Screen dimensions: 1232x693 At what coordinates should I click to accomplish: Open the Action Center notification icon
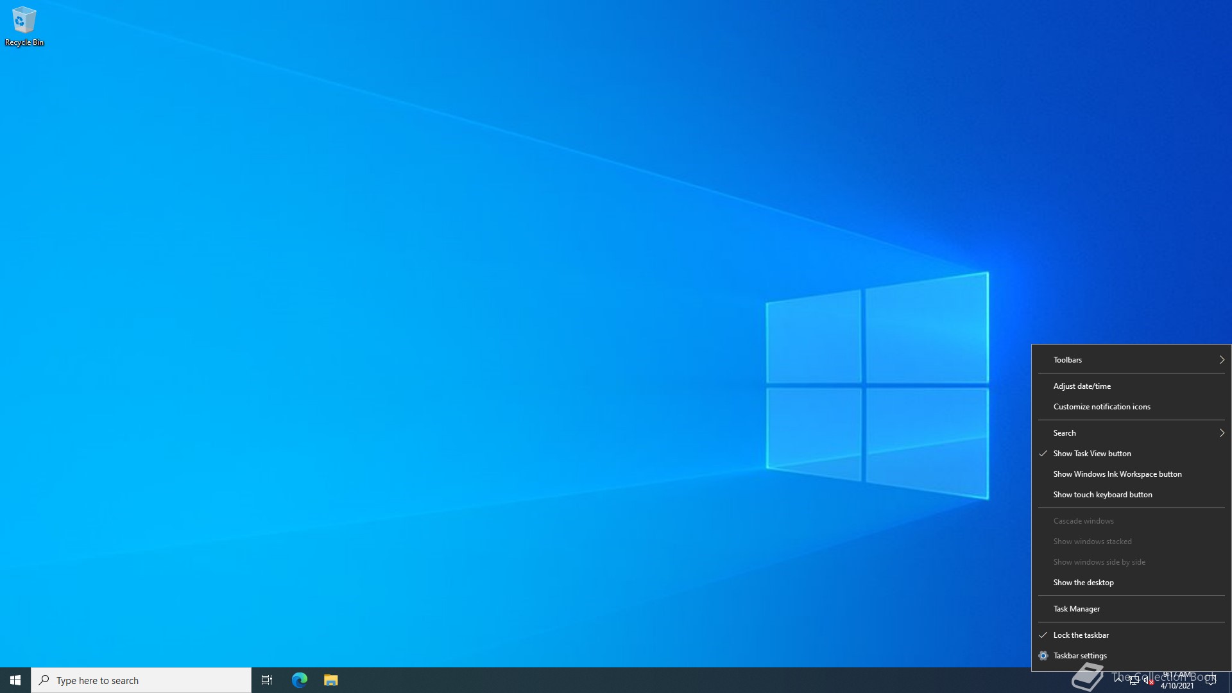(x=1211, y=680)
